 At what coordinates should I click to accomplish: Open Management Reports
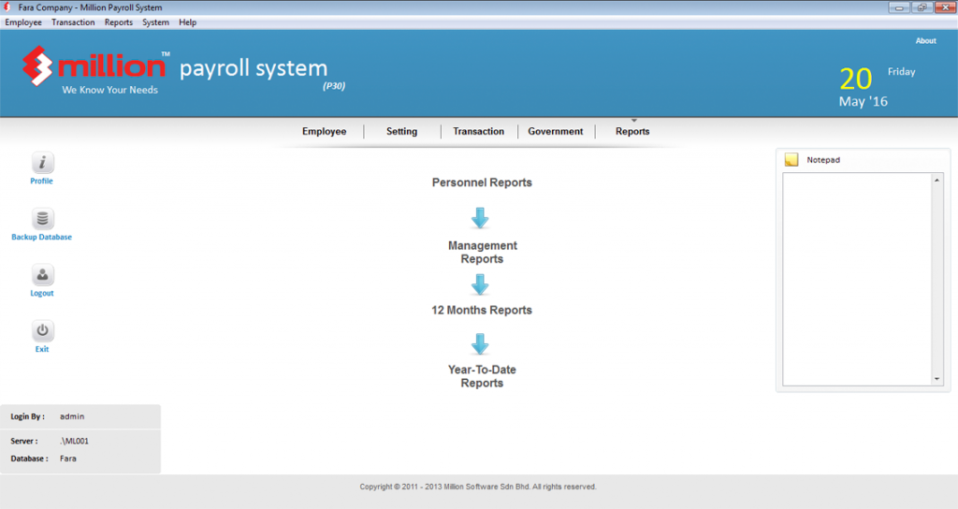tap(482, 253)
